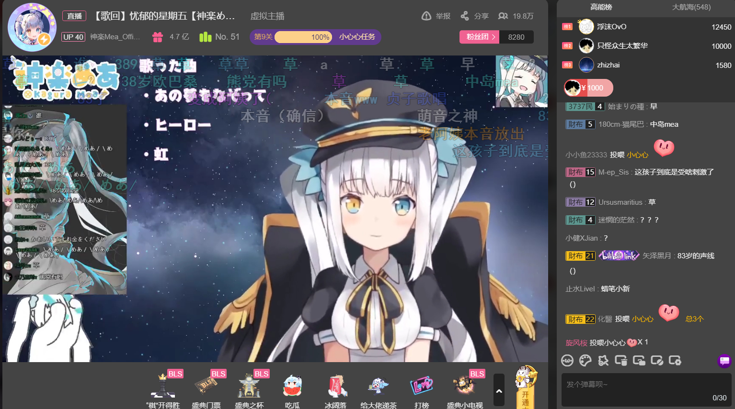
Task: Click the clear chat screen trash icon
Action: (x=621, y=360)
